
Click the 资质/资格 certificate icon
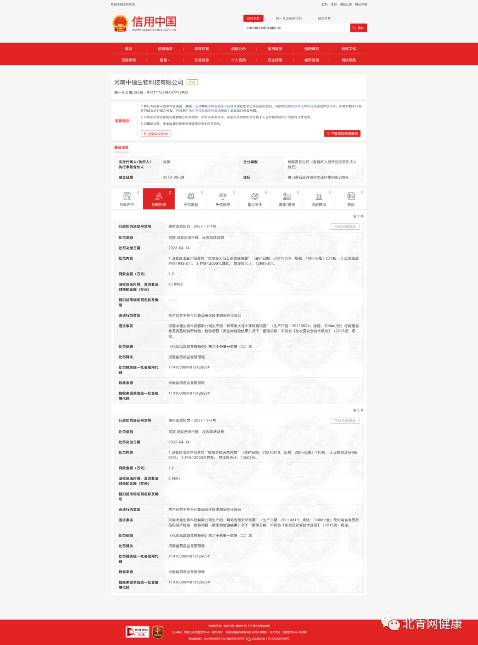pos(287,196)
